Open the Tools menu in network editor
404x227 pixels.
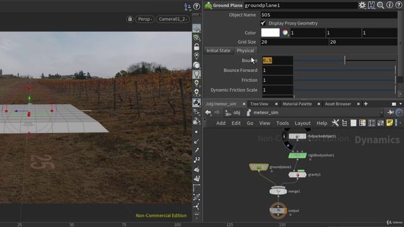pos(282,123)
